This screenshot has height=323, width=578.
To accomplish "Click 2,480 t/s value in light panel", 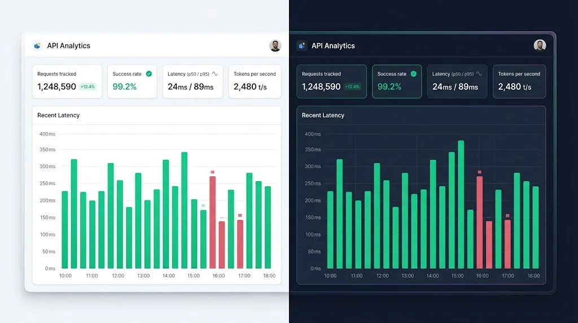I will click(250, 86).
